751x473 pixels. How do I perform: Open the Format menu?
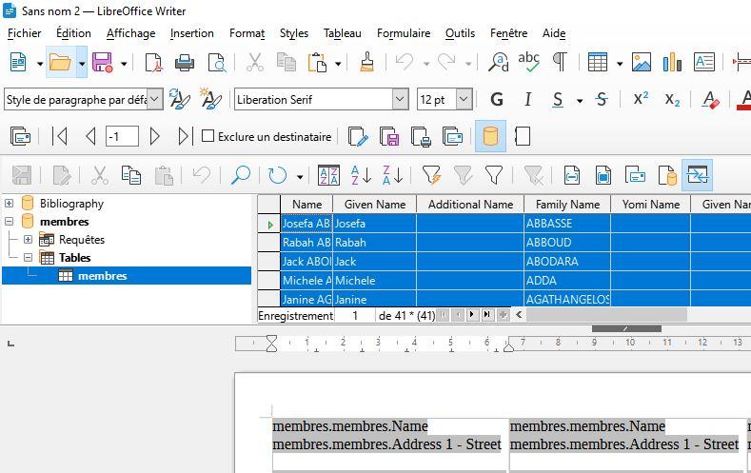[247, 33]
